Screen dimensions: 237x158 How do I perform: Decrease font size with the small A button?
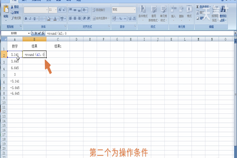pos(64,10)
